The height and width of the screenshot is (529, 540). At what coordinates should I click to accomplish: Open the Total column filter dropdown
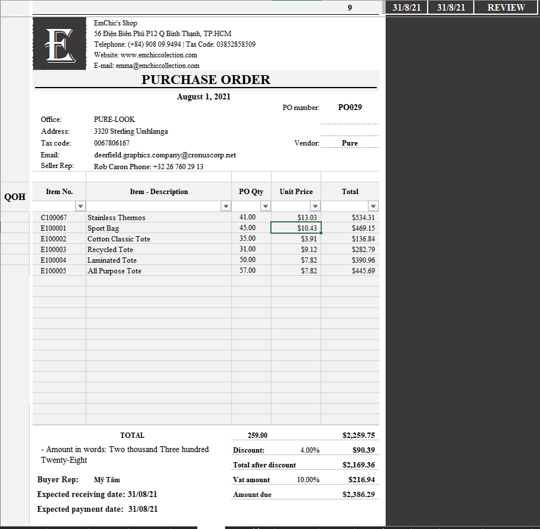click(x=373, y=206)
